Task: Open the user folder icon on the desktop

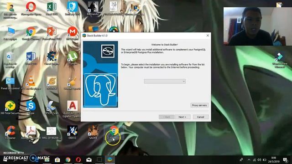Action: click(10, 10)
